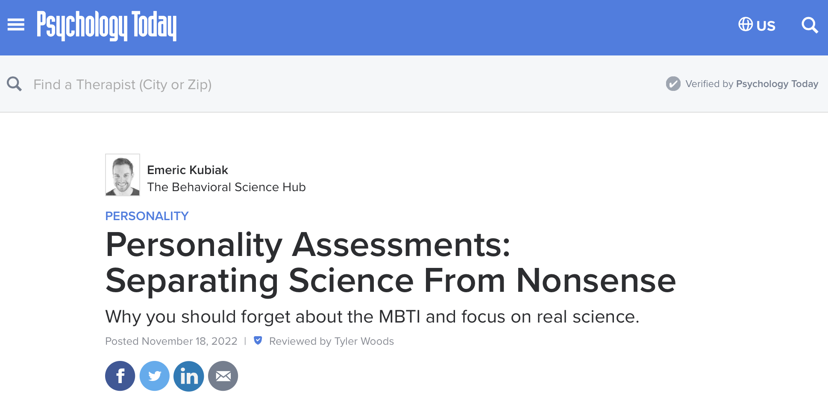Open the US country selector

coord(766,26)
